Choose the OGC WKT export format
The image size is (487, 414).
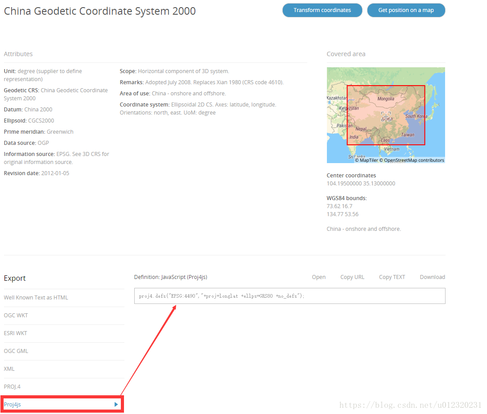[16, 316]
